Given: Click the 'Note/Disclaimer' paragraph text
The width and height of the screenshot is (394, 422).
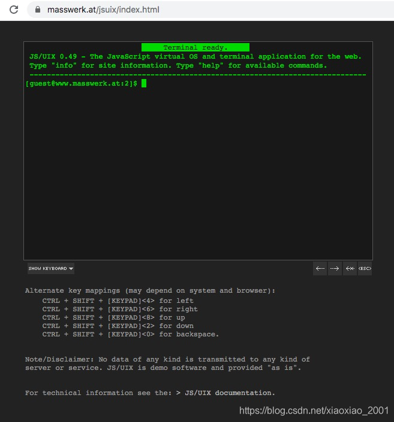Looking at the screenshot, I should click(167, 363).
